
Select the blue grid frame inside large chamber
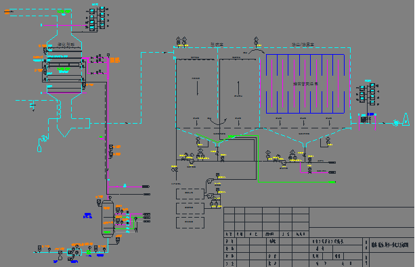[305, 84]
